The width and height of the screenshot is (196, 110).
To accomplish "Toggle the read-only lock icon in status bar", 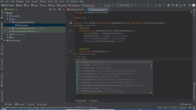I will pyautogui.click(x=190, y=108).
